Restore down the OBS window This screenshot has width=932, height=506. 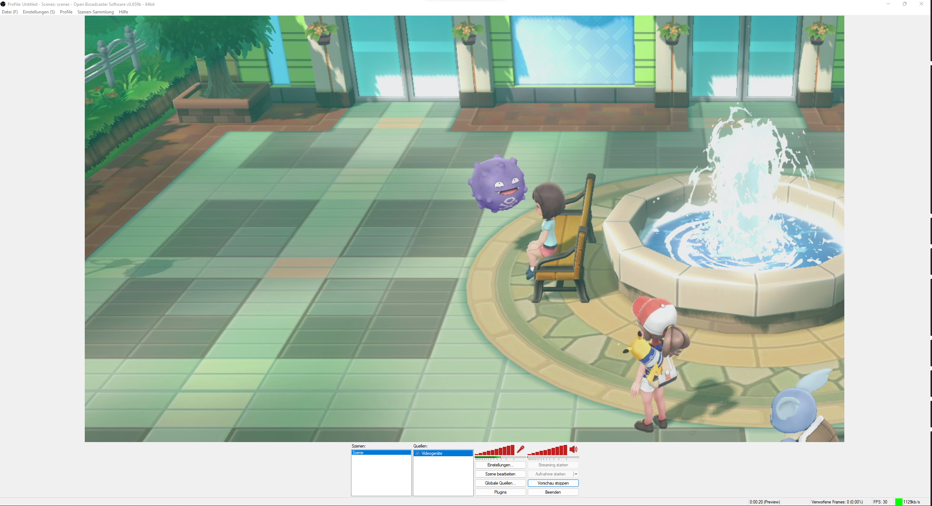905,4
